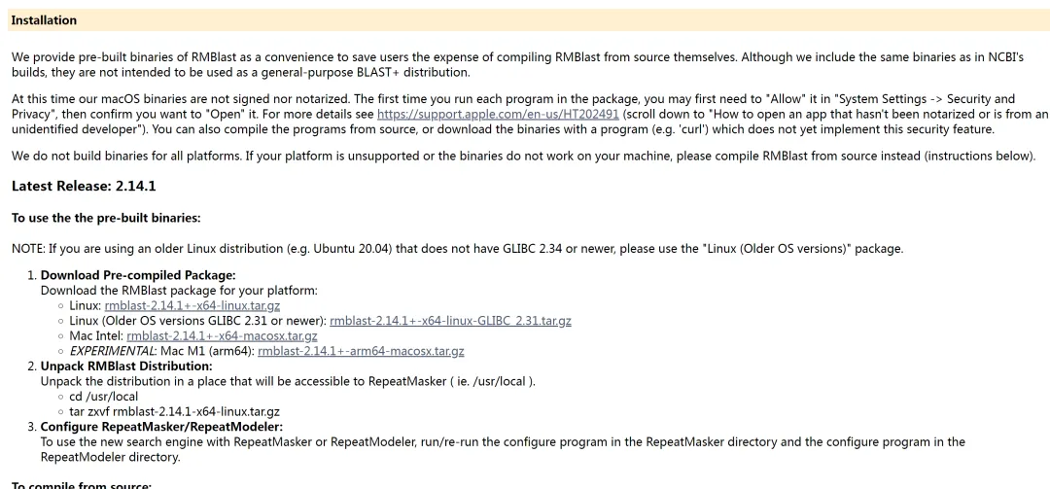Click the paragraph about macOS binaries not signed
The height and width of the screenshot is (489, 1050).
[x=529, y=114]
